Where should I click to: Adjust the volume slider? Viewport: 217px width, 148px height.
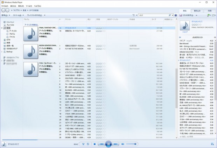click(x=131, y=144)
